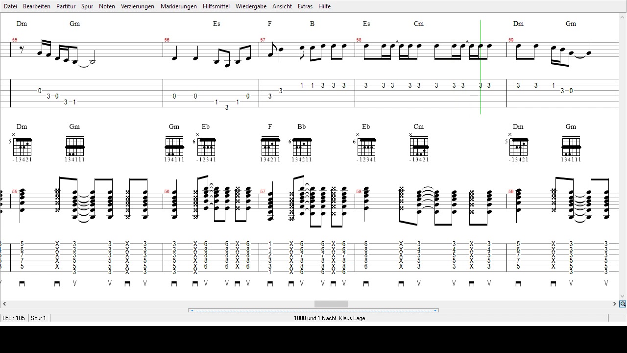Click measure number 59 on the melody staff
This screenshot has height=353, width=627.
click(x=511, y=40)
